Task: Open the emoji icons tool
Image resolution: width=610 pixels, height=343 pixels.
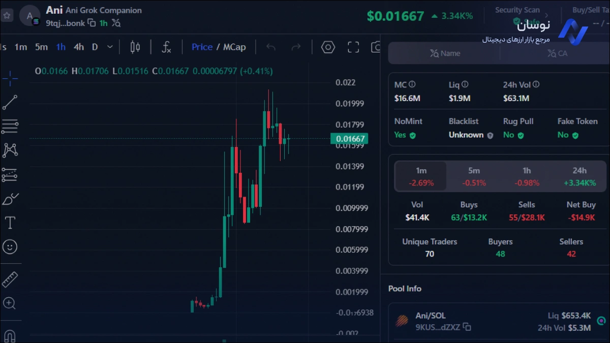Action: 10,247
